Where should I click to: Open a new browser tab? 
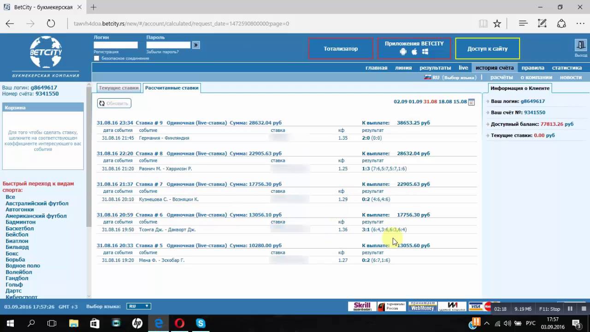[94, 7]
